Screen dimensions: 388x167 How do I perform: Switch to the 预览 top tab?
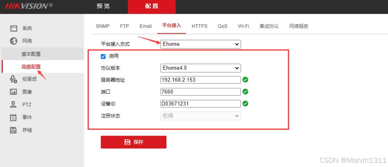tap(103, 6)
